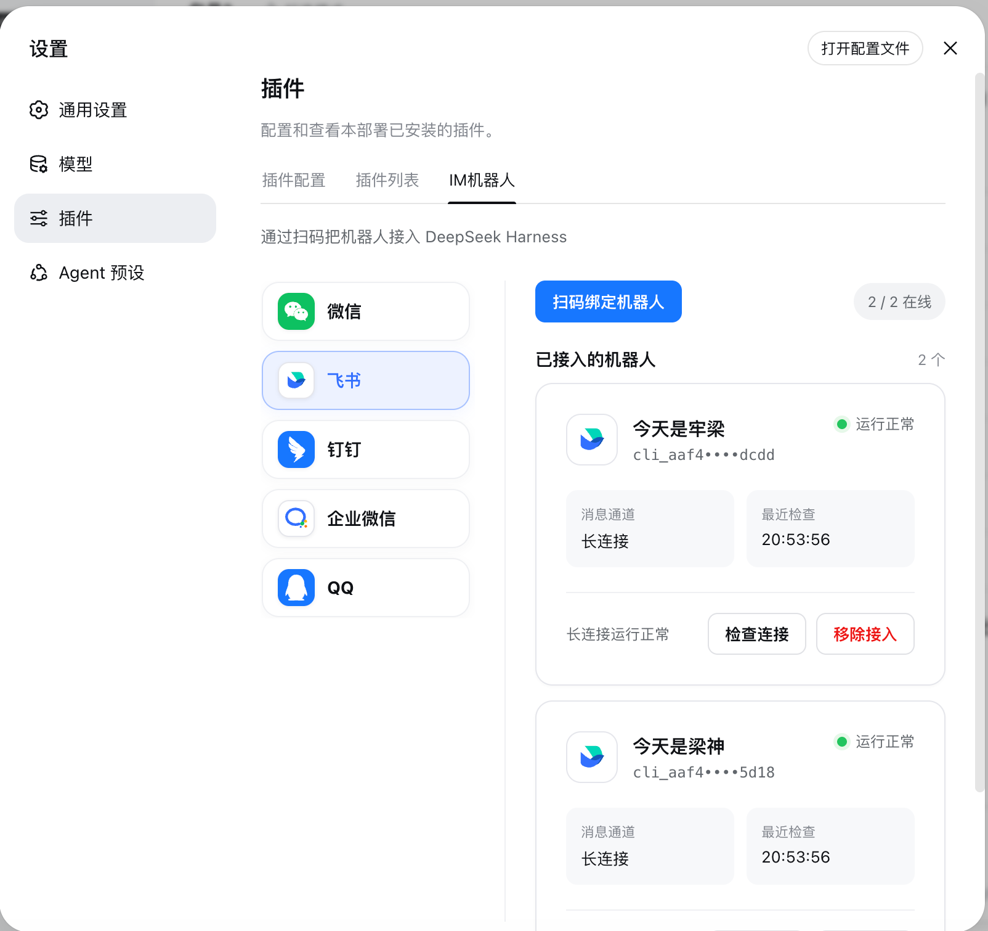Image resolution: width=988 pixels, height=931 pixels.
Task: Click the 飞书 logo in the platform list
Action: (x=296, y=380)
